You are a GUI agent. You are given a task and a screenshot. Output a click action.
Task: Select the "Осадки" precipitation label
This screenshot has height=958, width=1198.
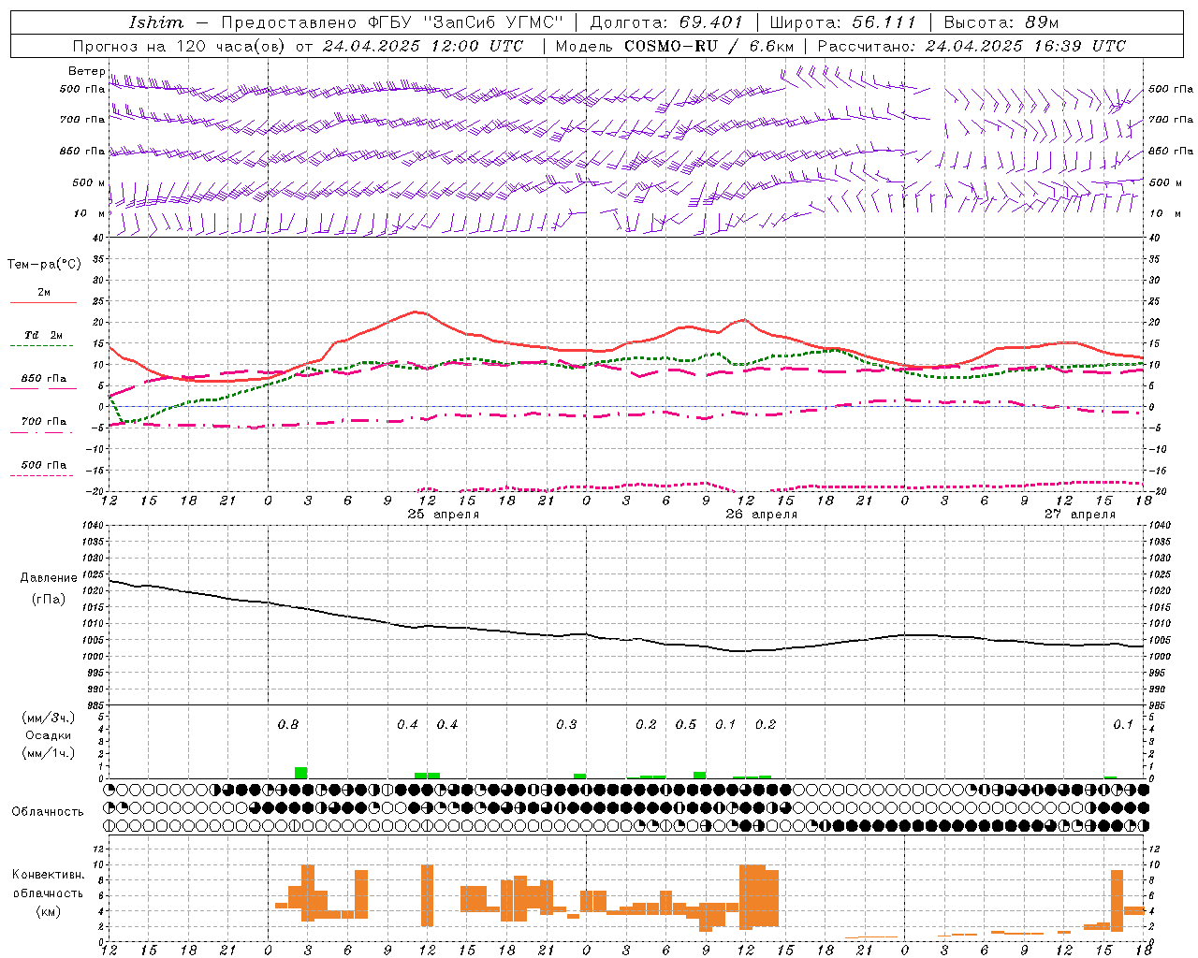tap(48, 735)
